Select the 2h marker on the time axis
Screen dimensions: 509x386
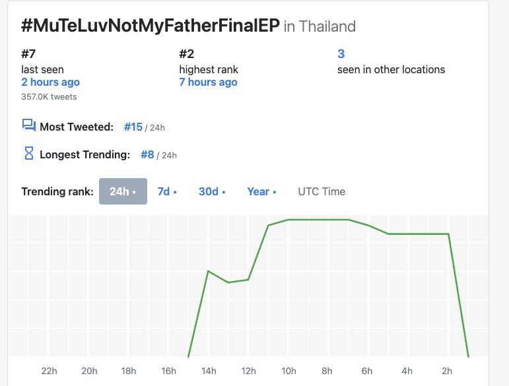tap(447, 371)
